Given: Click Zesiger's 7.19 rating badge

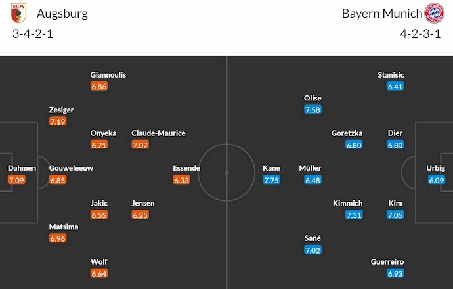Looking at the screenshot, I should [58, 122].
